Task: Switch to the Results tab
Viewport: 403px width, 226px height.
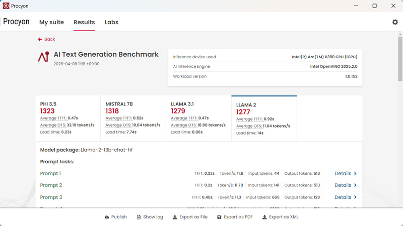Action: 84,22
